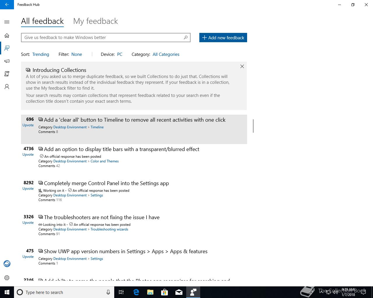Dismiss the Introducing Collections banner

tap(242, 66)
